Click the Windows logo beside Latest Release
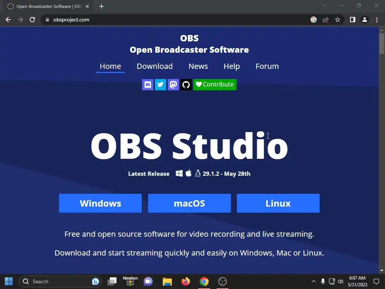 coord(179,173)
